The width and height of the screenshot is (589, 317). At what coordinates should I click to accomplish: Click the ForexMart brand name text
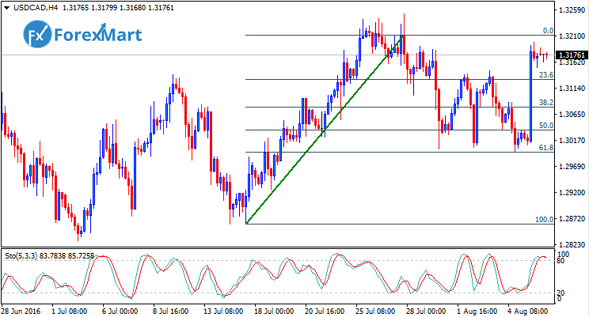[x=97, y=35]
